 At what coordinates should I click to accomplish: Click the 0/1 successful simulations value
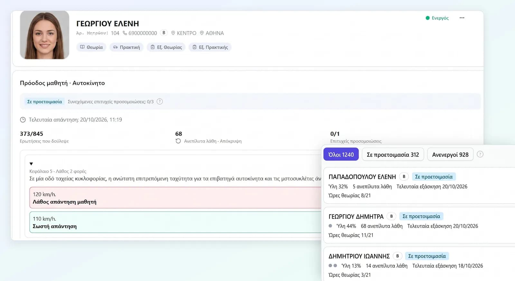coord(335,134)
